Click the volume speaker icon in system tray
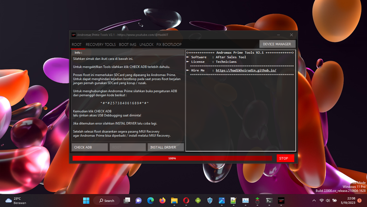 point(328,200)
